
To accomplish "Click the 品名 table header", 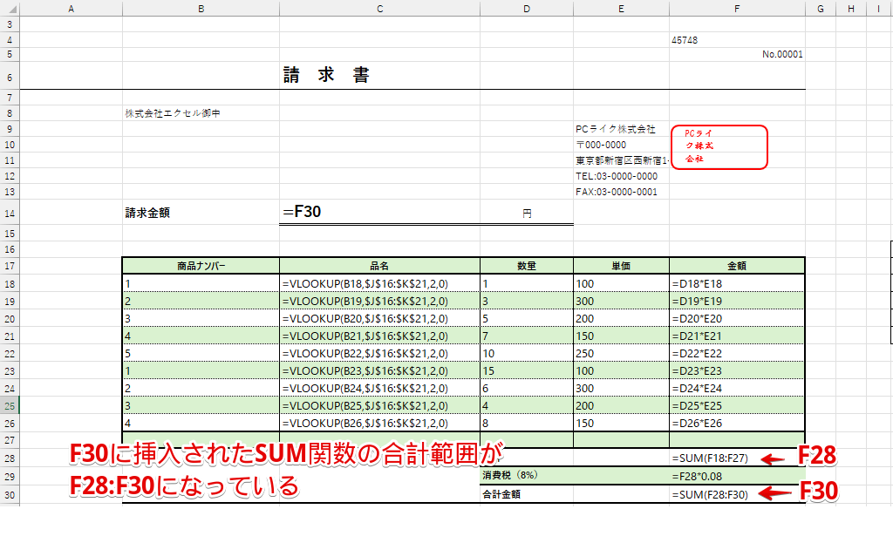I will point(379,266).
